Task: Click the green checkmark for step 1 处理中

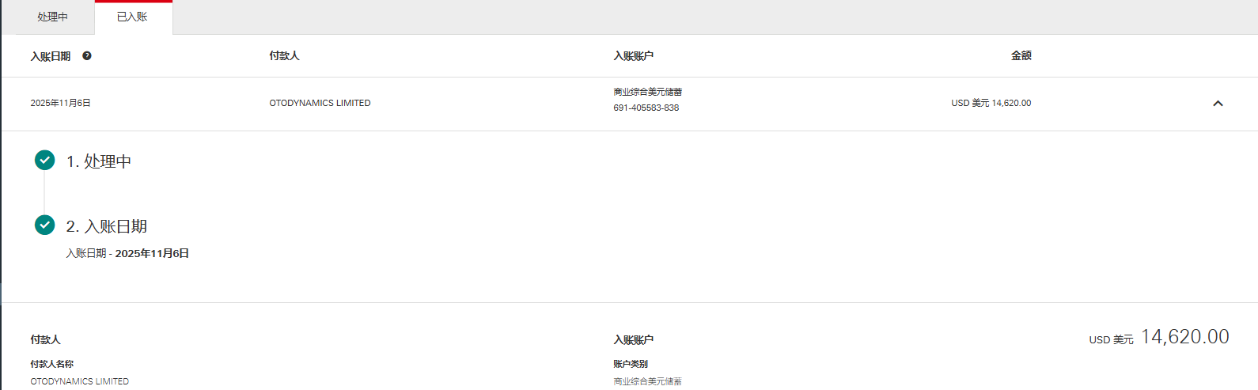Action: click(45, 161)
